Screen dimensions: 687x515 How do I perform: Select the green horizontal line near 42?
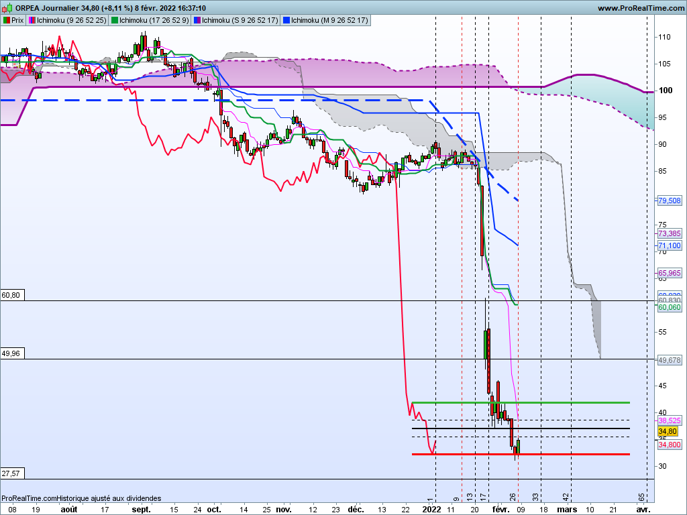click(521, 402)
